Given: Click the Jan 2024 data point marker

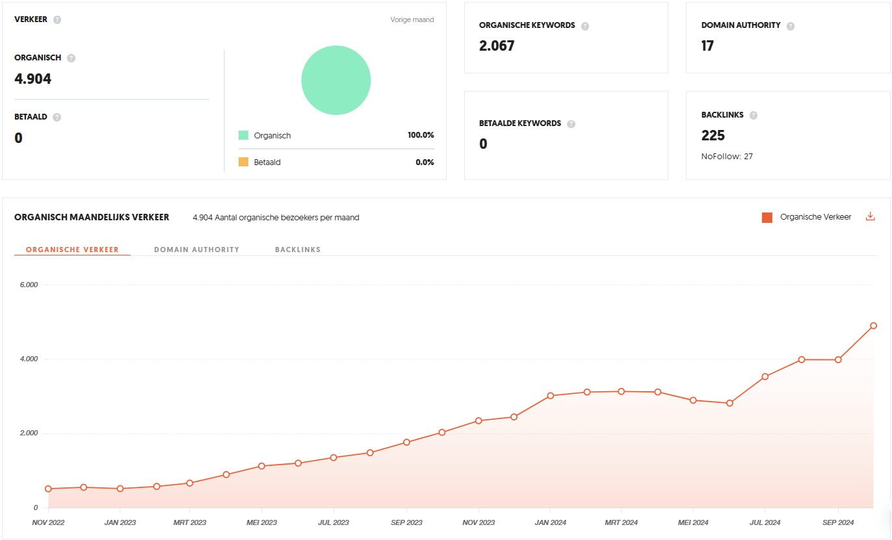Looking at the screenshot, I should [x=550, y=395].
